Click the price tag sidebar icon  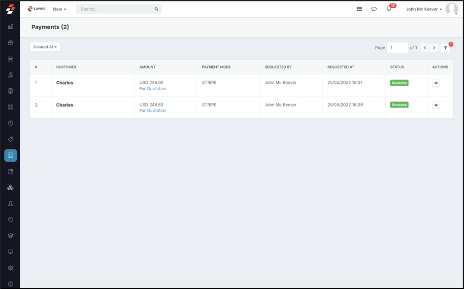(10, 139)
